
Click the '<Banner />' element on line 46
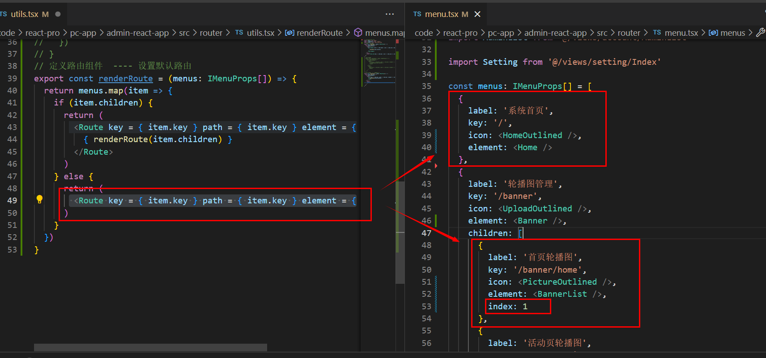pos(537,221)
